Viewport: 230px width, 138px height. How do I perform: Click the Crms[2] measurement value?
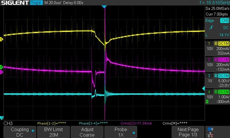pyautogui.click(x=136, y=123)
